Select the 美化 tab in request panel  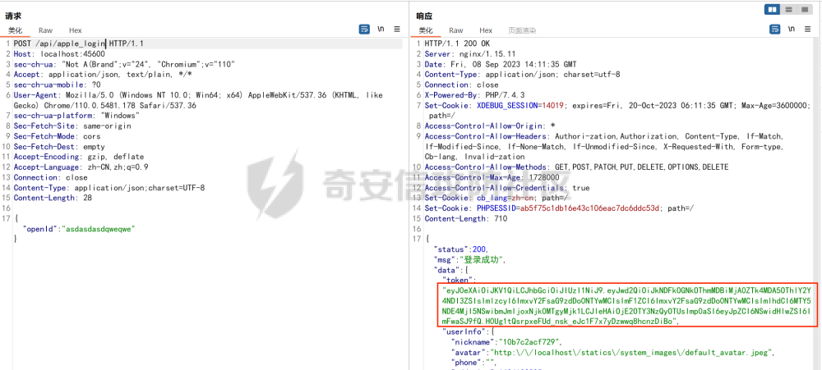tap(16, 30)
